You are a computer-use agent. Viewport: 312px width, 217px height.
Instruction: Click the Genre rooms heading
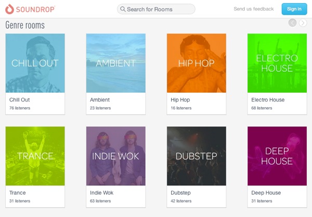pos(25,25)
